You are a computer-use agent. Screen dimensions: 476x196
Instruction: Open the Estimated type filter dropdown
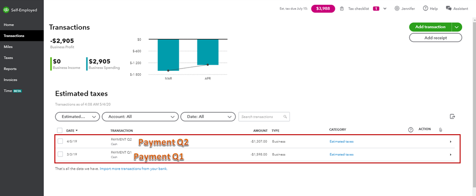pos(77,117)
